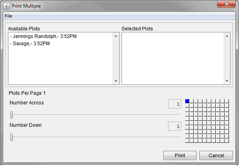Click the Number Across value field
Image resolution: width=239 pixels, height=166 pixels.
point(174,104)
